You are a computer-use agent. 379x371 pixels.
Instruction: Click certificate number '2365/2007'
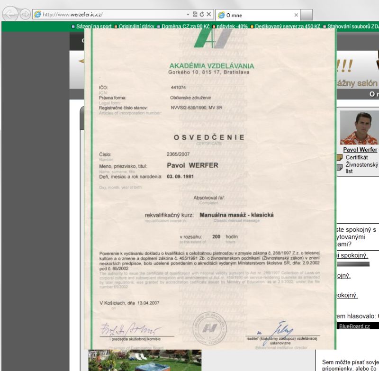click(178, 154)
